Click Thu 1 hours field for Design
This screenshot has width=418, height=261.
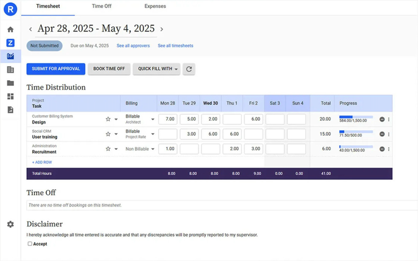tap(232, 119)
